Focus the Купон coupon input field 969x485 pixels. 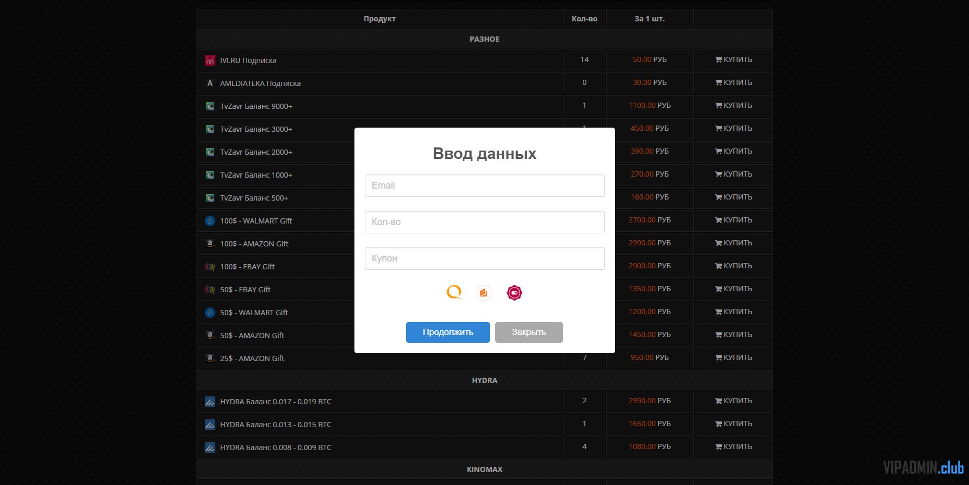coord(485,258)
